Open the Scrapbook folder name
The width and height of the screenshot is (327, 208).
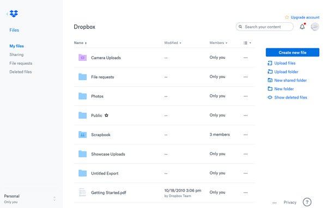(x=101, y=134)
